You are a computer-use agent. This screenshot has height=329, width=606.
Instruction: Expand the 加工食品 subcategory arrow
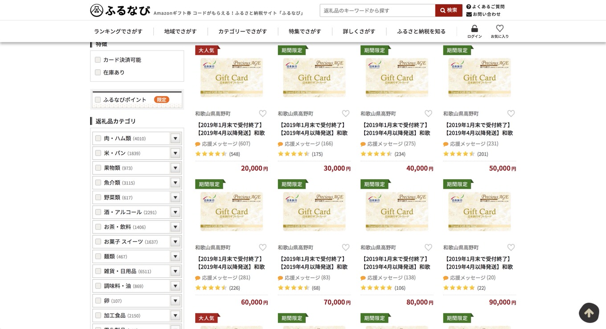(x=176, y=315)
